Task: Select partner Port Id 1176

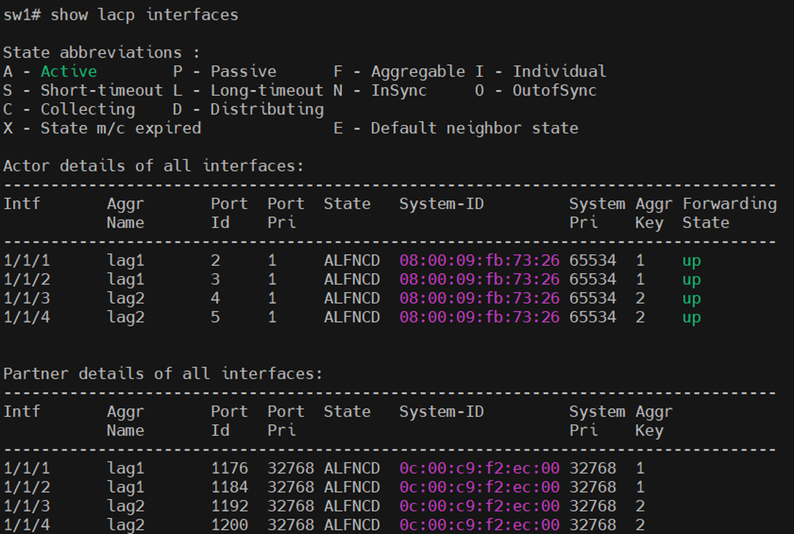Action: pyautogui.click(x=229, y=468)
